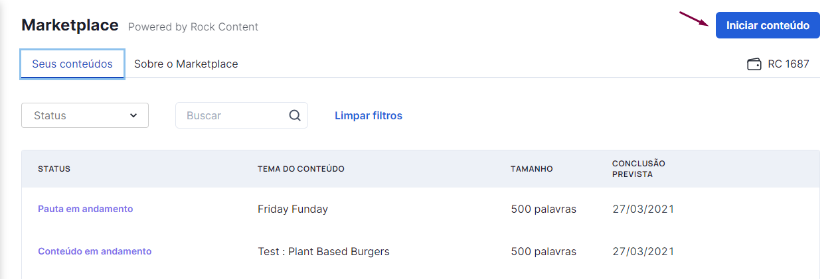The image size is (840, 279).
Task: Open the Sobre o Marketplace tab
Action: (186, 64)
